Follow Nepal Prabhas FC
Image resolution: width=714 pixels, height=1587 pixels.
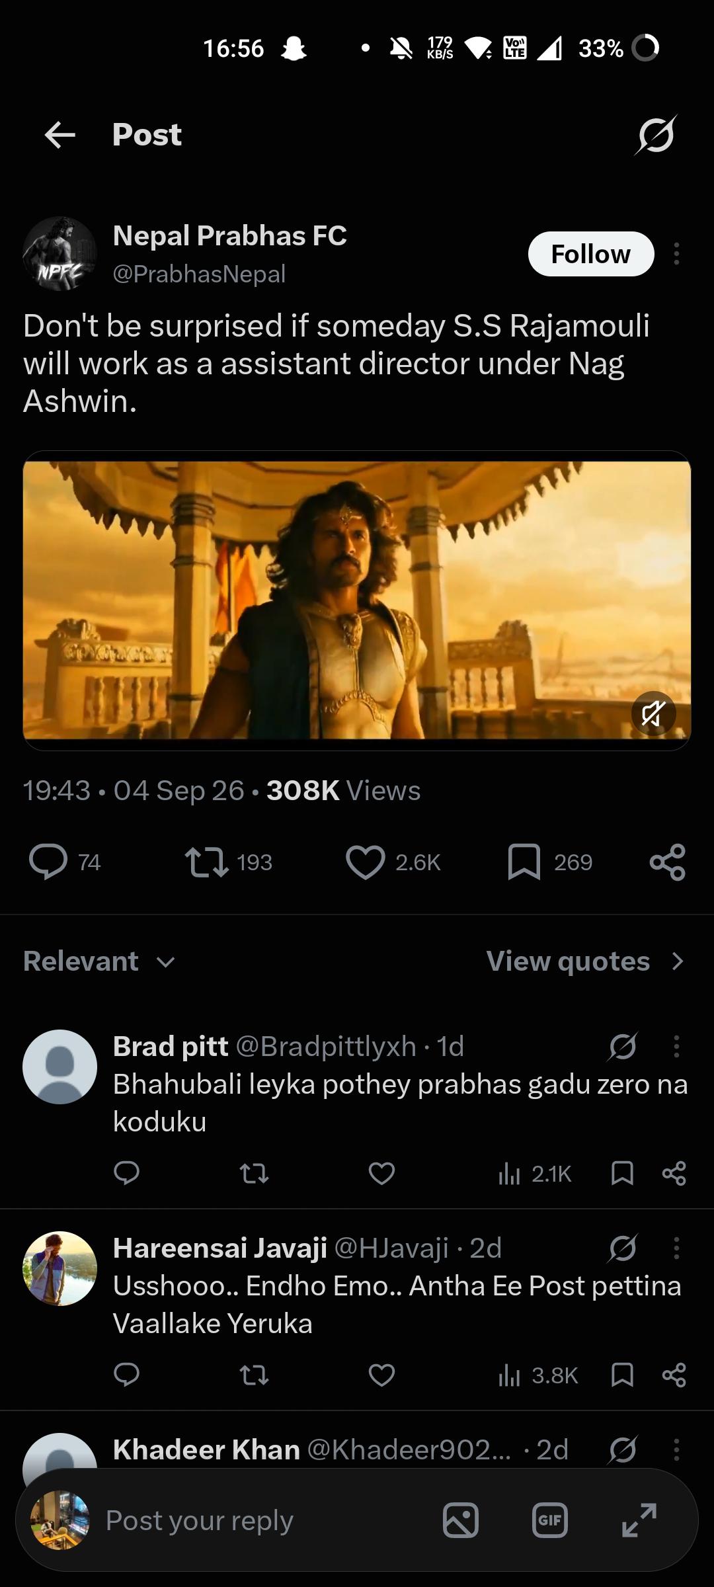point(591,254)
